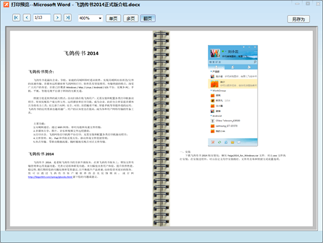Select the left preview page
Image resolution: width=323 pixels, height=243 pixels.
click(x=82, y=128)
